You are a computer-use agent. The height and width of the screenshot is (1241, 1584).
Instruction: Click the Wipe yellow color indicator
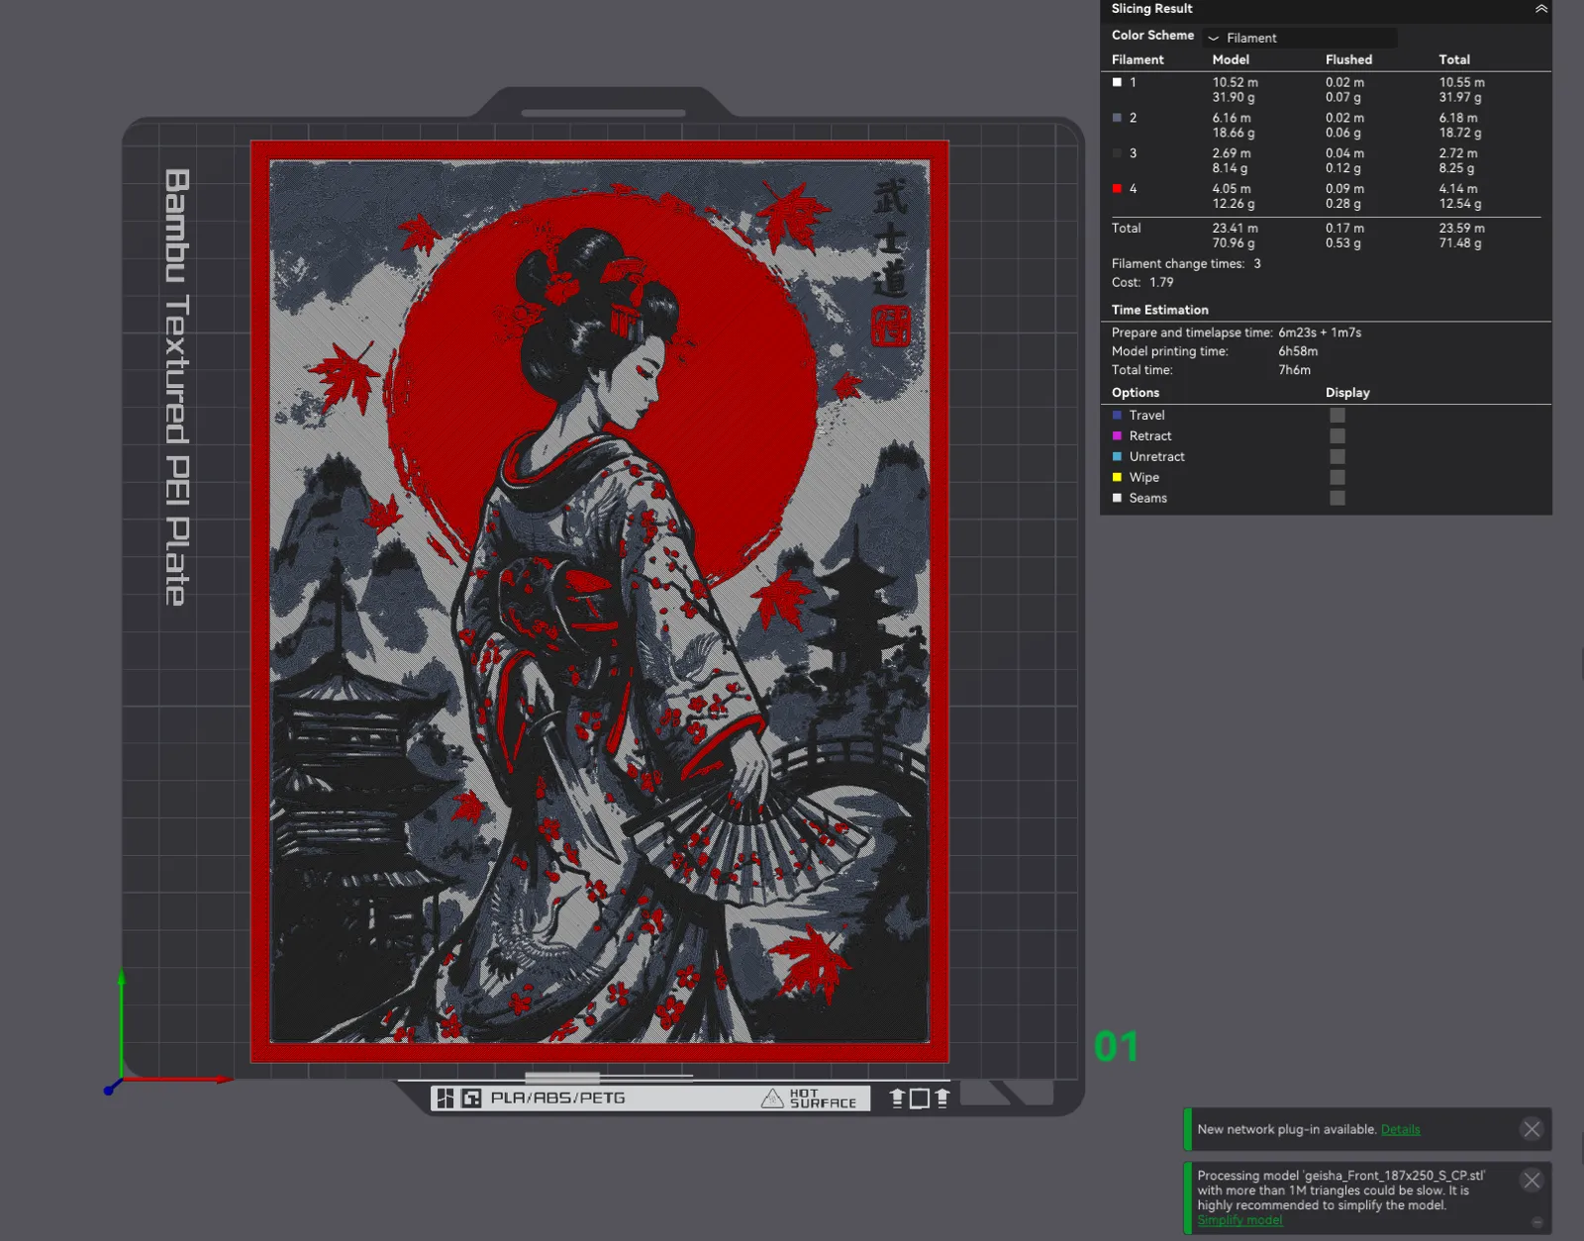pyautogui.click(x=1117, y=478)
